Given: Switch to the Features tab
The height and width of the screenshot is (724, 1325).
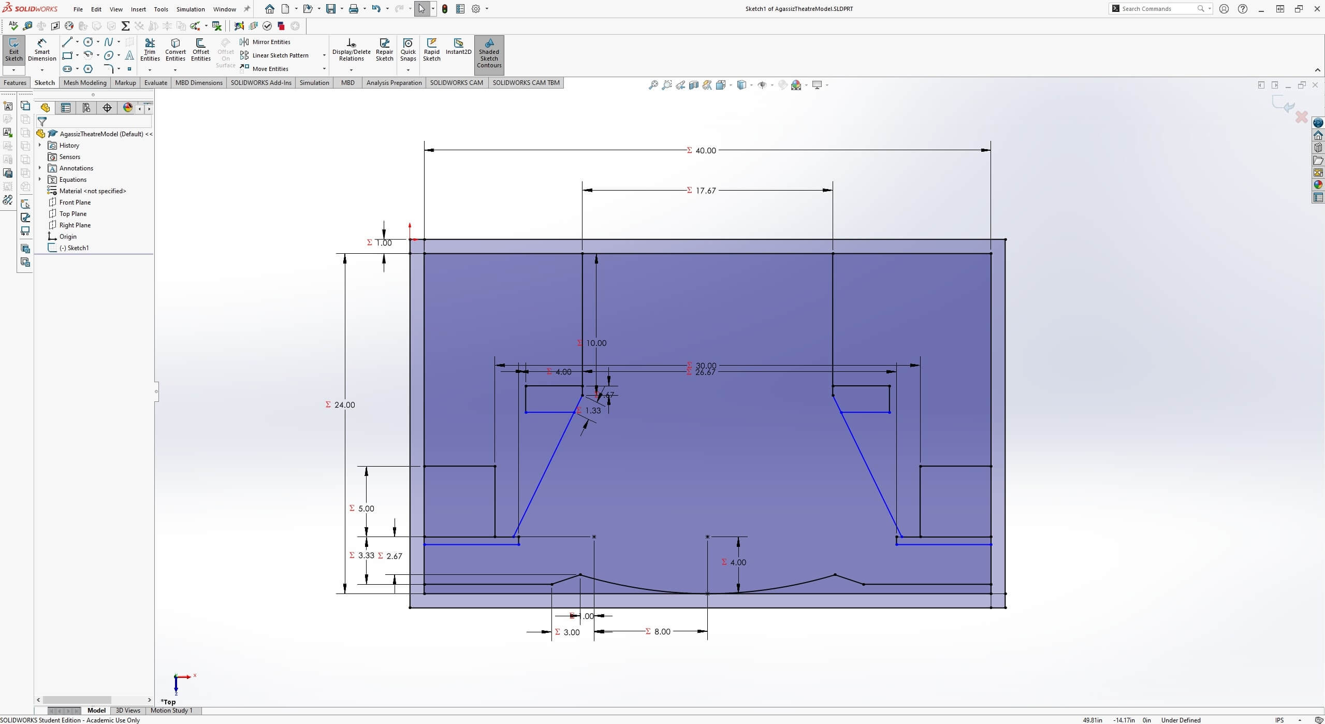Looking at the screenshot, I should point(15,83).
